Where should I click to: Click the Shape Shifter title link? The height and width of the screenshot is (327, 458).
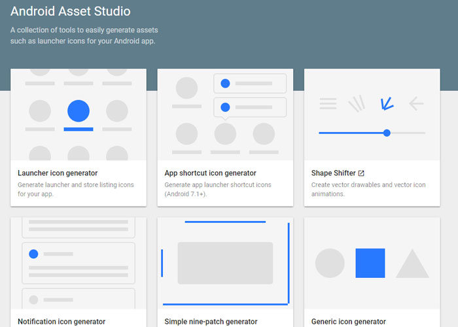(333, 173)
